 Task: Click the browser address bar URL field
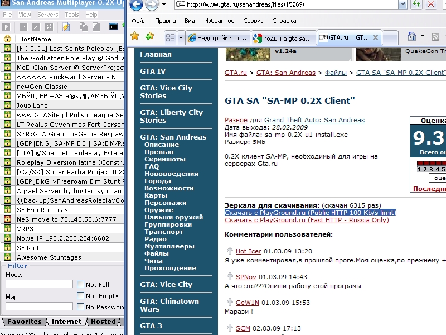point(287,4)
